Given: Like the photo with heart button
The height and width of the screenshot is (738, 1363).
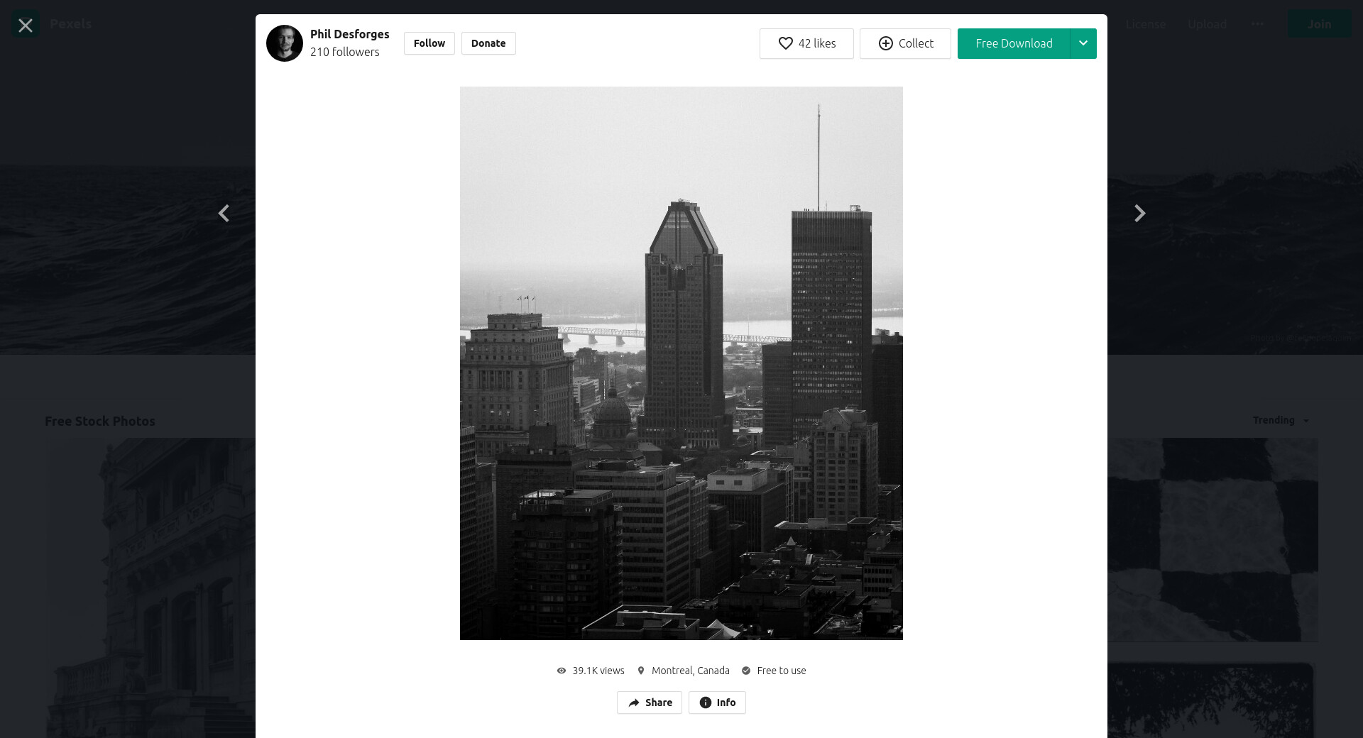Looking at the screenshot, I should tap(806, 43).
